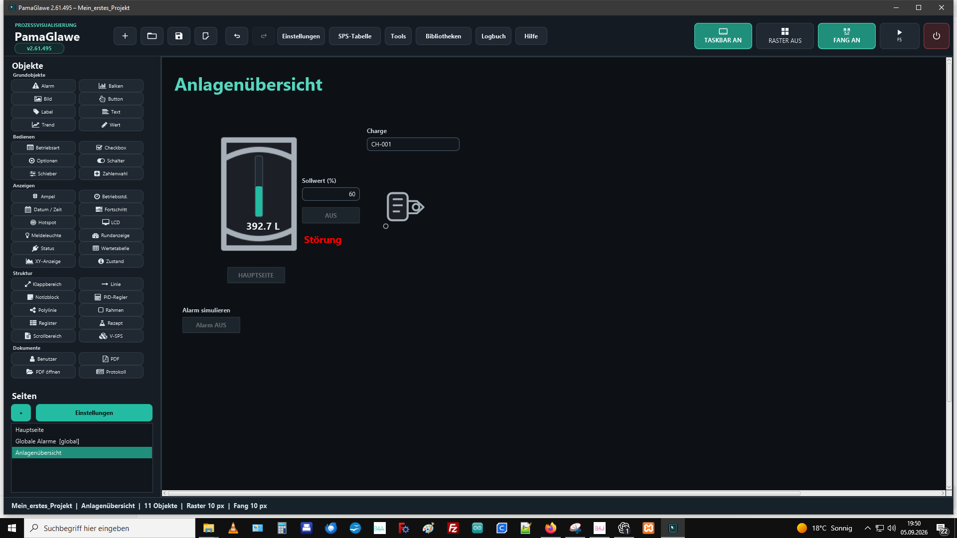Open the Logbuch menu
The height and width of the screenshot is (538, 957).
tap(493, 36)
